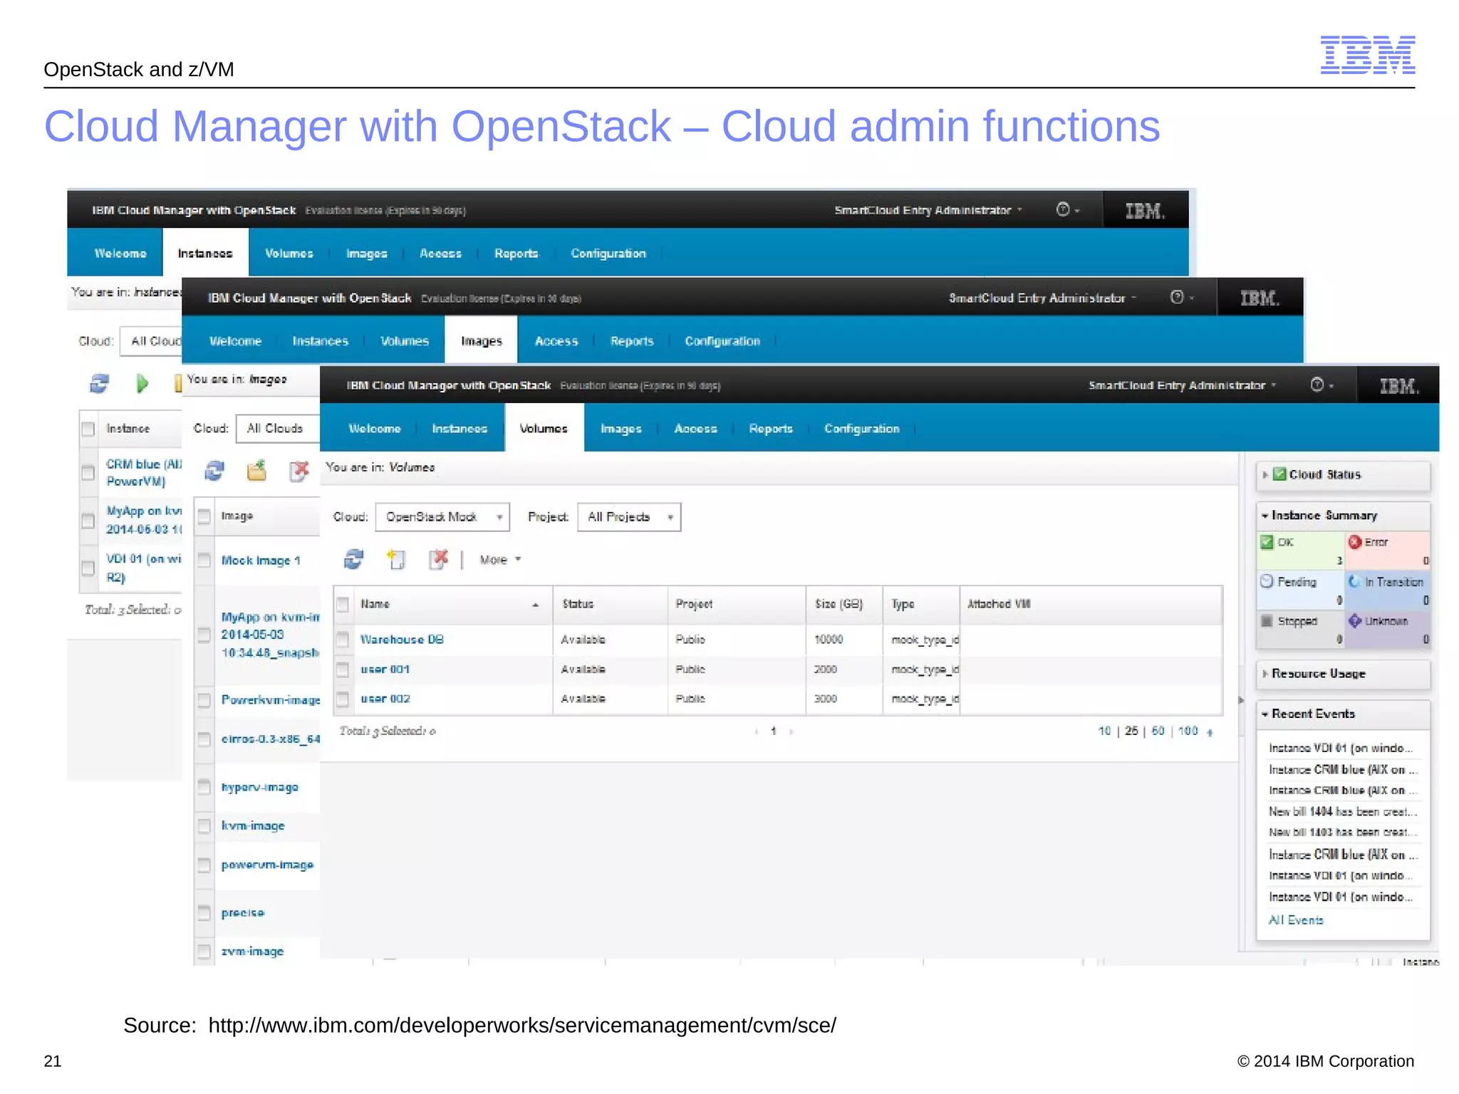1459x1094 pixels.
Task: Click the Pending status clock icon
Action: [1267, 581]
